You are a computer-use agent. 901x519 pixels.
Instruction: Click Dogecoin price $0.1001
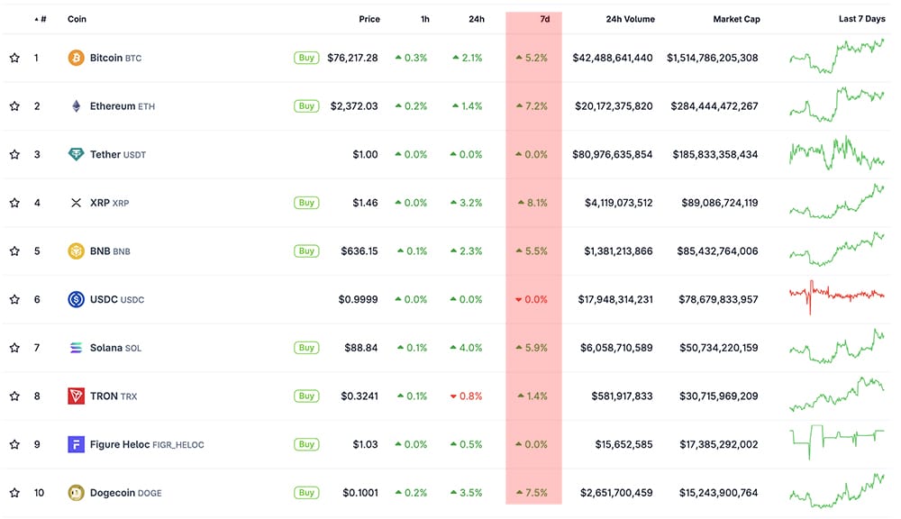(x=360, y=492)
